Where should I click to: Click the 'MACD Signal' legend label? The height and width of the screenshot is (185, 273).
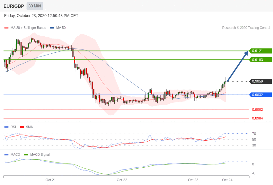tap(40, 154)
